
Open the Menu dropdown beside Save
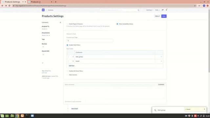click(x=157, y=16)
